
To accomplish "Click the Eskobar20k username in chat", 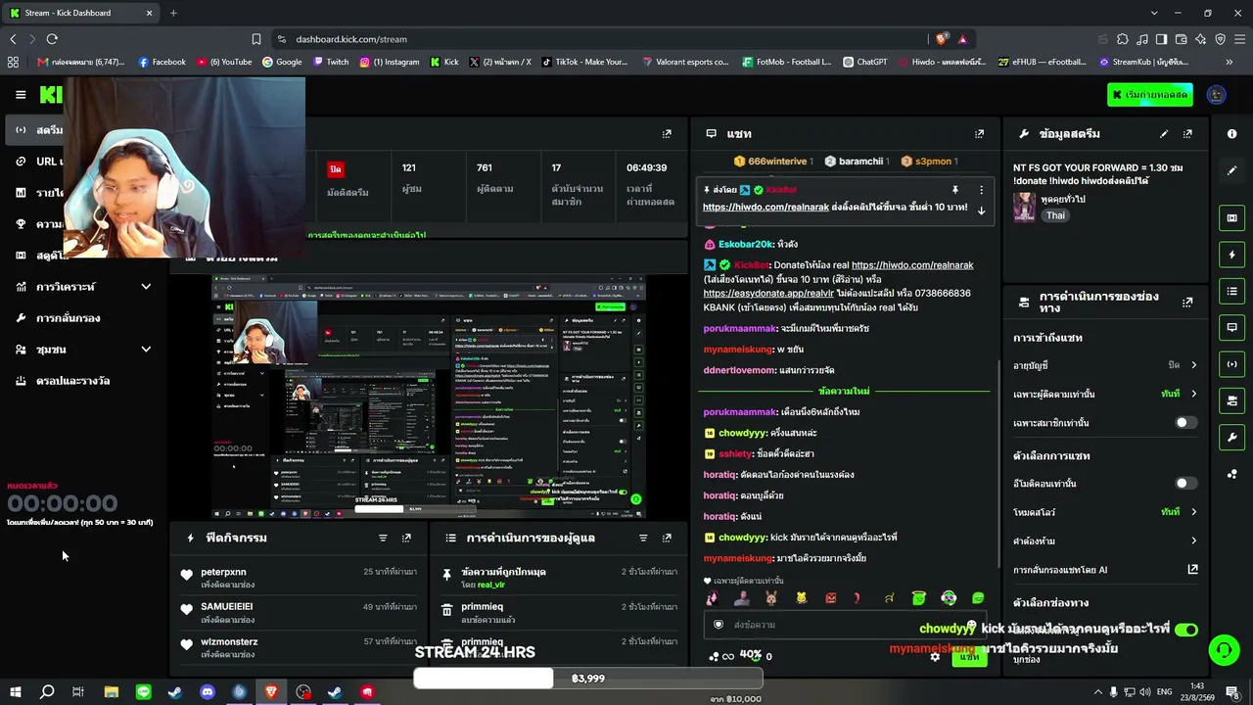I will 745,244.
